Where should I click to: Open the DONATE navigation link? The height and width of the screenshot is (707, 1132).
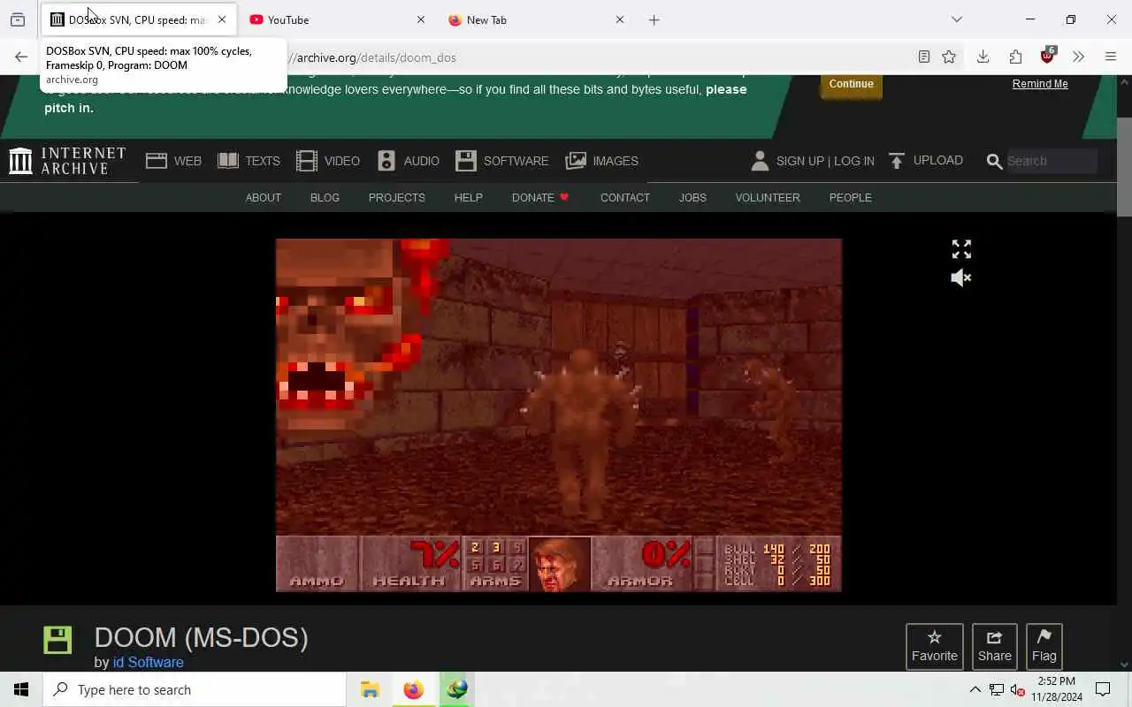pyautogui.click(x=540, y=197)
